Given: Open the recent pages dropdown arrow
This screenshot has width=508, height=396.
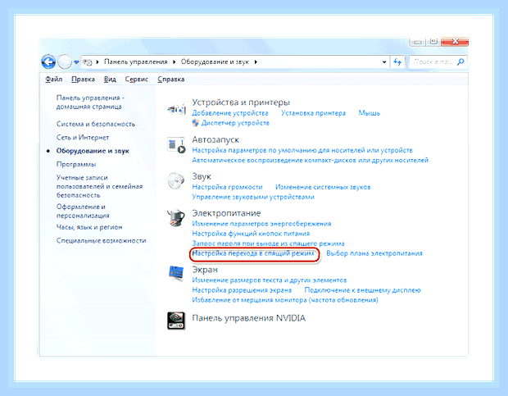Looking at the screenshot, I should coord(76,61).
